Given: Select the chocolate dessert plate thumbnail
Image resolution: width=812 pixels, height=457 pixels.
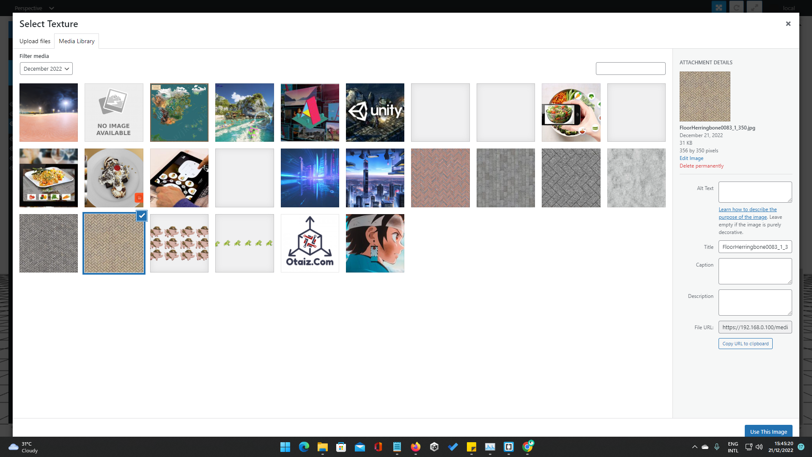Looking at the screenshot, I should [114, 178].
